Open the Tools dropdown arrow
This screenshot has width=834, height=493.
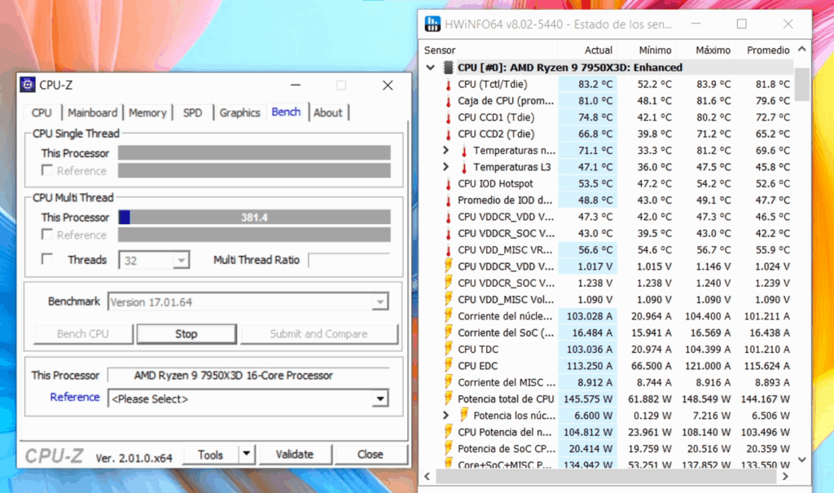tap(246, 455)
